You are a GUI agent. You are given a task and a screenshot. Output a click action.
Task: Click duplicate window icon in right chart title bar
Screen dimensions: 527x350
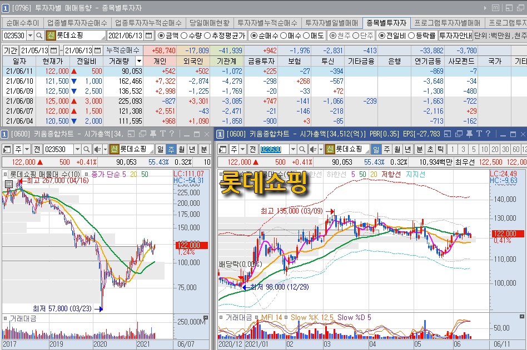[459, 134]
